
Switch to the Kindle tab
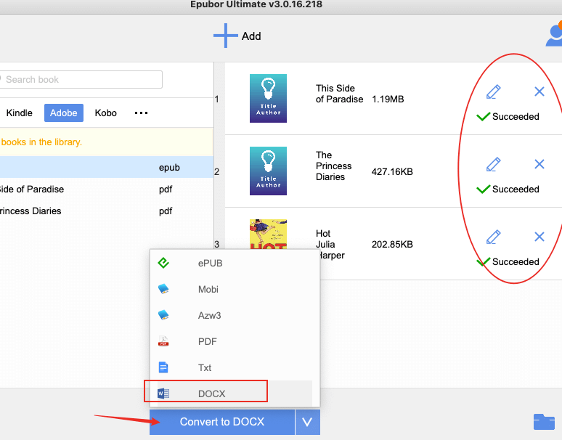click(20, 113)
